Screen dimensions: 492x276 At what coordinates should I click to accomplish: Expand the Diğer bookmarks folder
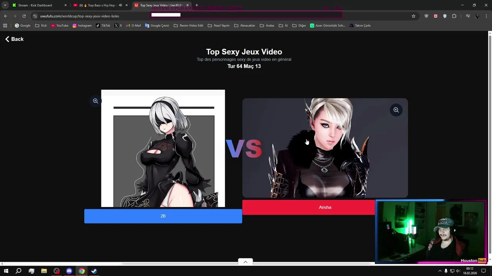click(299, 26)
